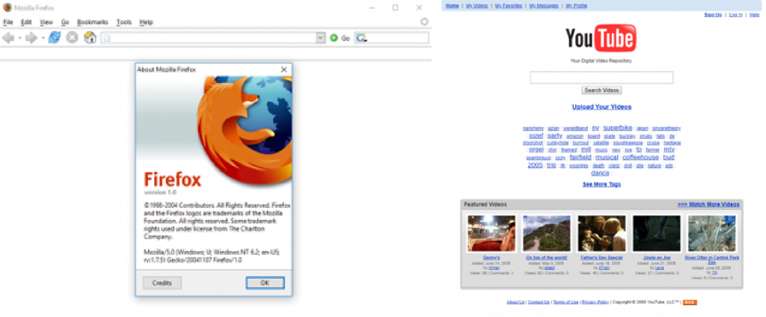The width and height of the screenshot is (766, 317).
Task: Open the Go menu
Action: [65, 22]
